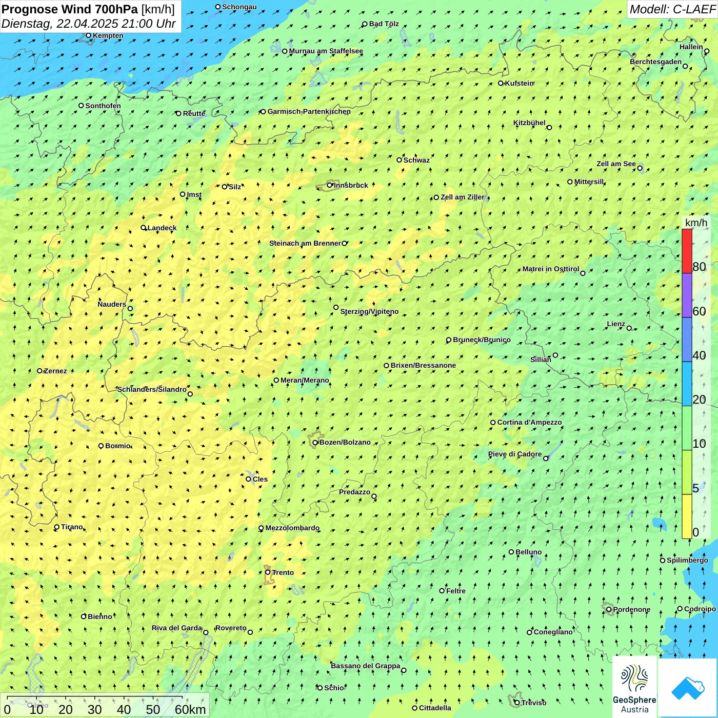The width and height of the screenshot is (718, 718).
Task: Click the Bormio location dot
Action: pos(101,446)
